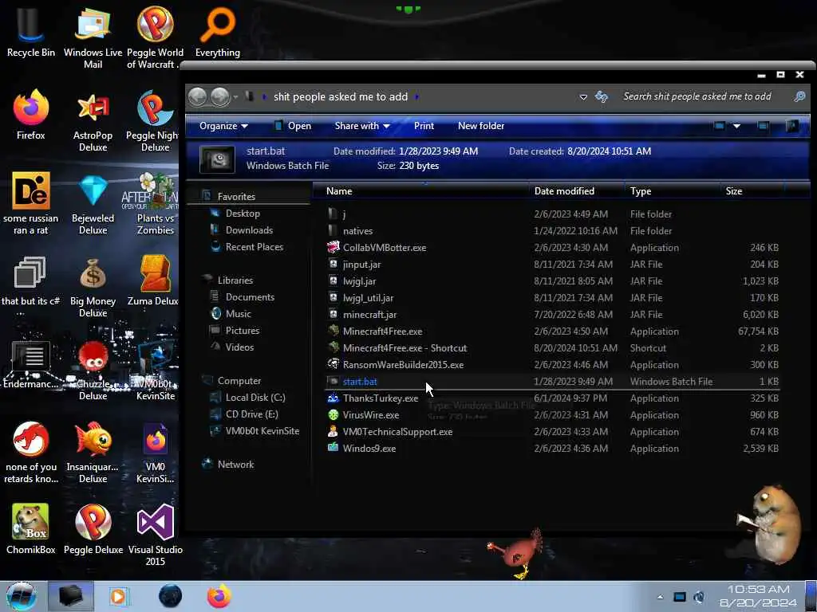Select Peggle Deluxe desktop icon
The image size is (817, 612).
[x=93, y=529]
